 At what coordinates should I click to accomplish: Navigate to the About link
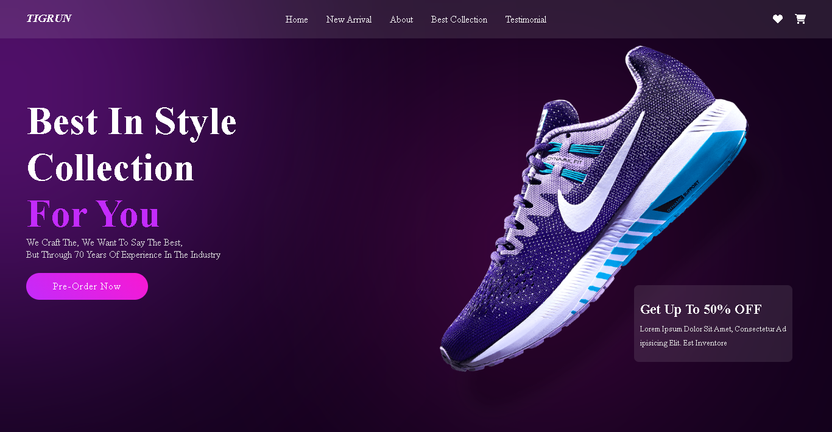(401, 19)
